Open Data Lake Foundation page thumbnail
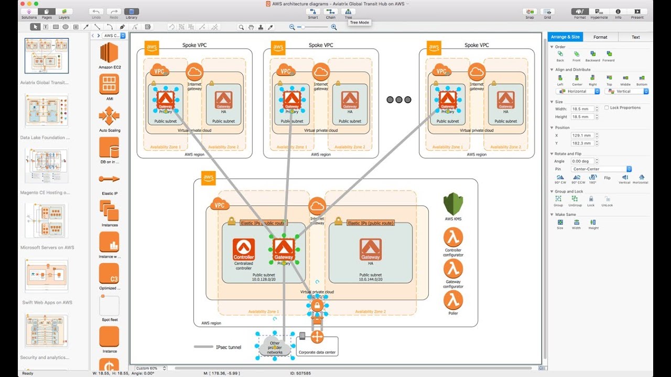This screenshot has width=671, height=377. click(46, 111)
